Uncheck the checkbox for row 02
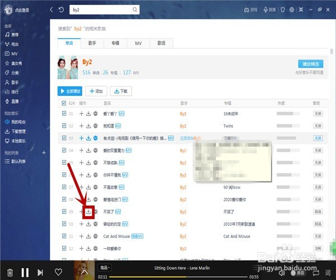The height and width of the screenshot is (280, 336). point(64,126)
